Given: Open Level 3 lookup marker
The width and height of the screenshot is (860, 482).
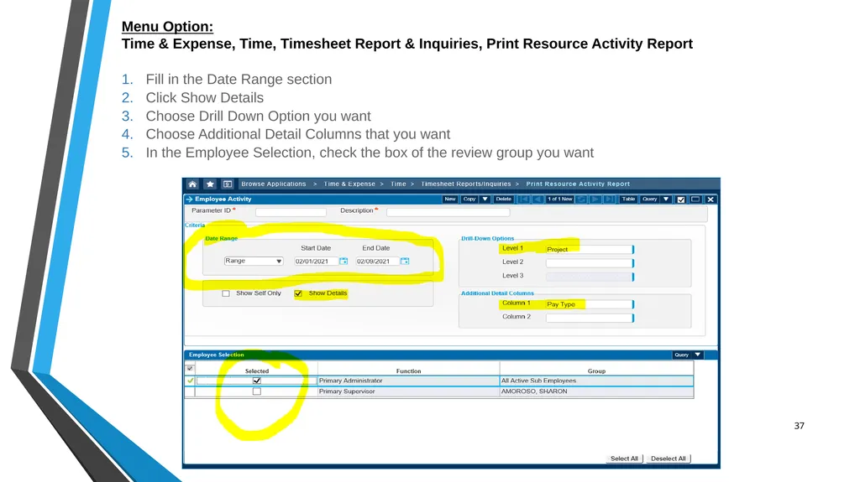Looking at the screenshot, I should (633, 277).
